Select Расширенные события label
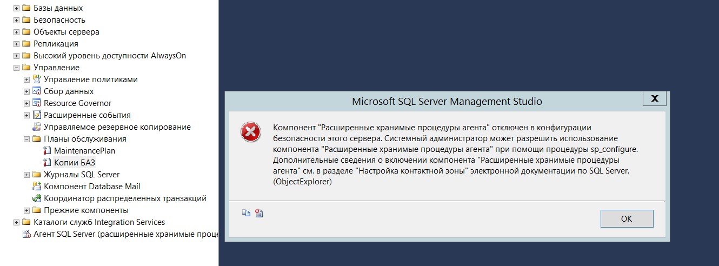This screenshot has width=719, height=266. coord(87,115)
